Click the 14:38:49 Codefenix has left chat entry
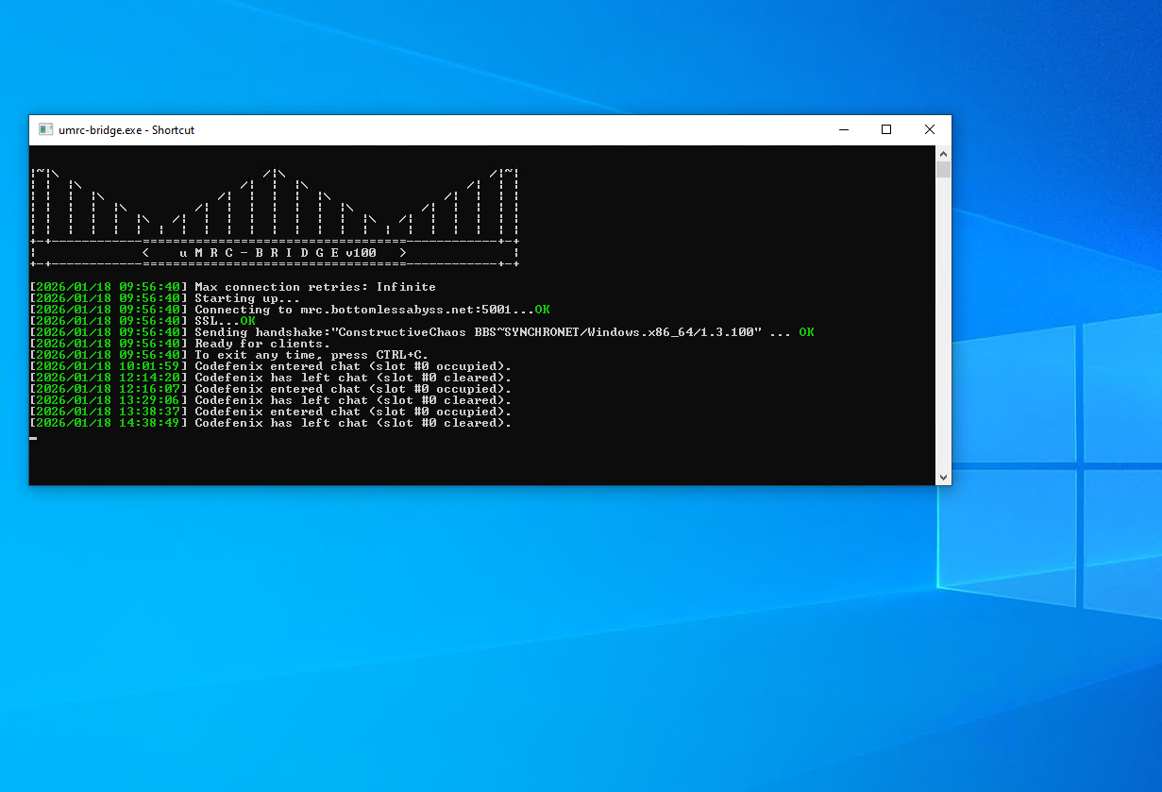This screenshot has height=792, width=1162. click(353, 423)
